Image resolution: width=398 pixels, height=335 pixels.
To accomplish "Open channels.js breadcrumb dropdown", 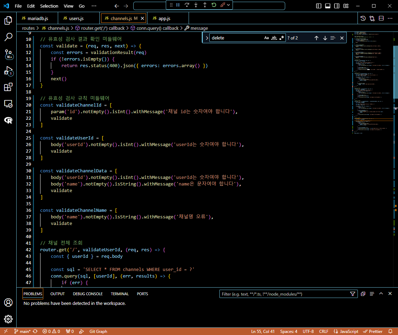I will click(55, 28).
